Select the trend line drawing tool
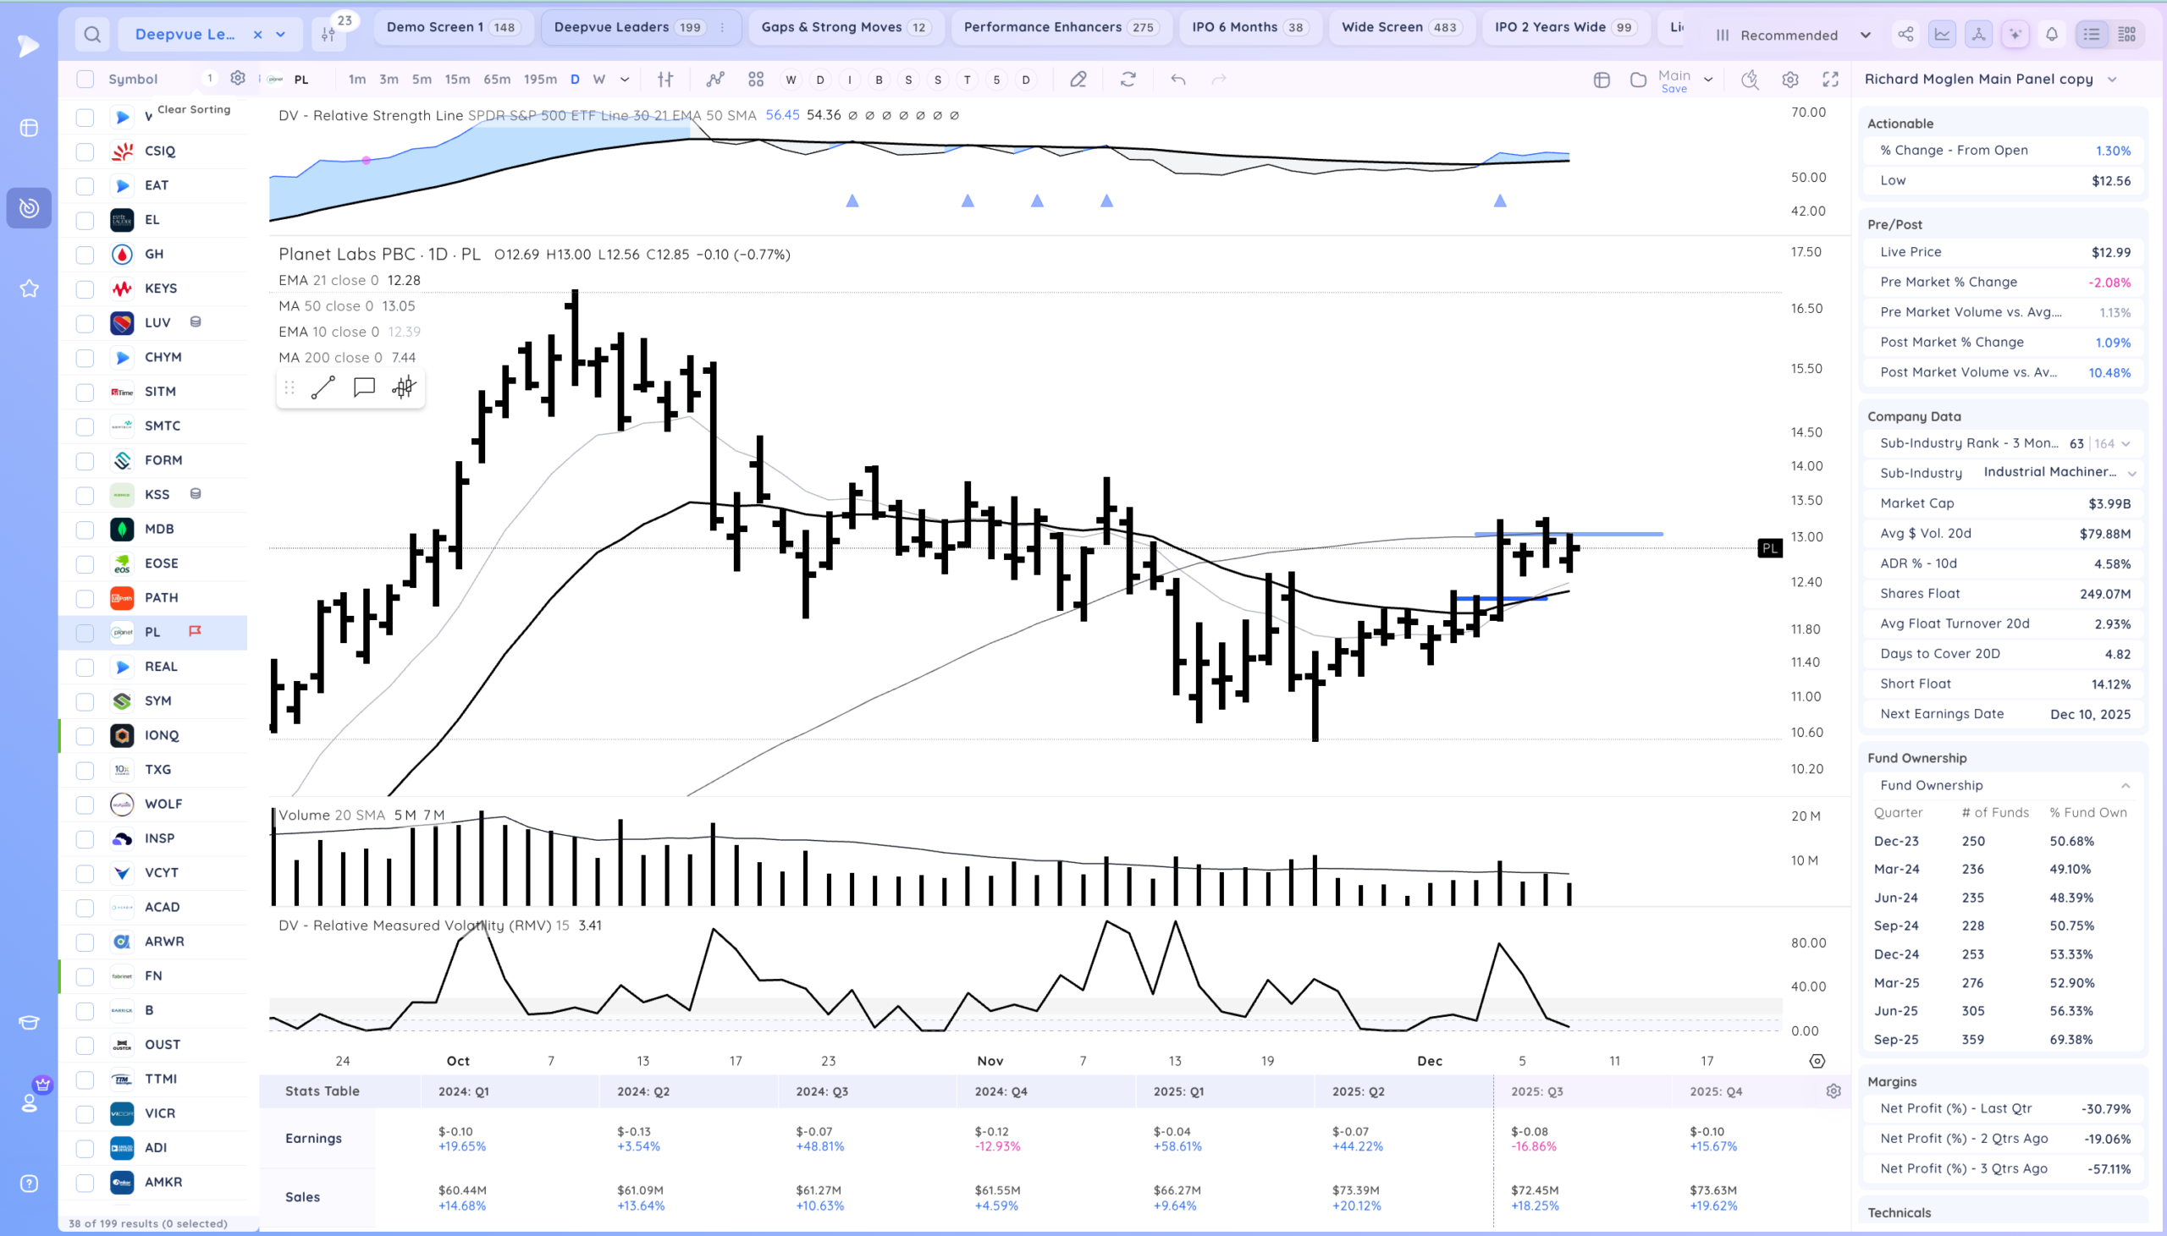The width and height of the screenshot is (2167, 1236). point(323,388)
